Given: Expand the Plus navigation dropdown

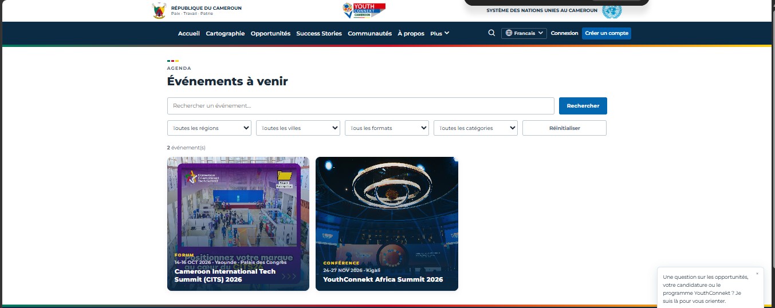Looking at the screenshot, I should click(440, 33).
